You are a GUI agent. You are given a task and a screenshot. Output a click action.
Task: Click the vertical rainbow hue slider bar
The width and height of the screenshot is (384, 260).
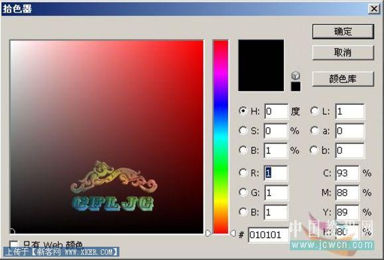click(221, 137)
